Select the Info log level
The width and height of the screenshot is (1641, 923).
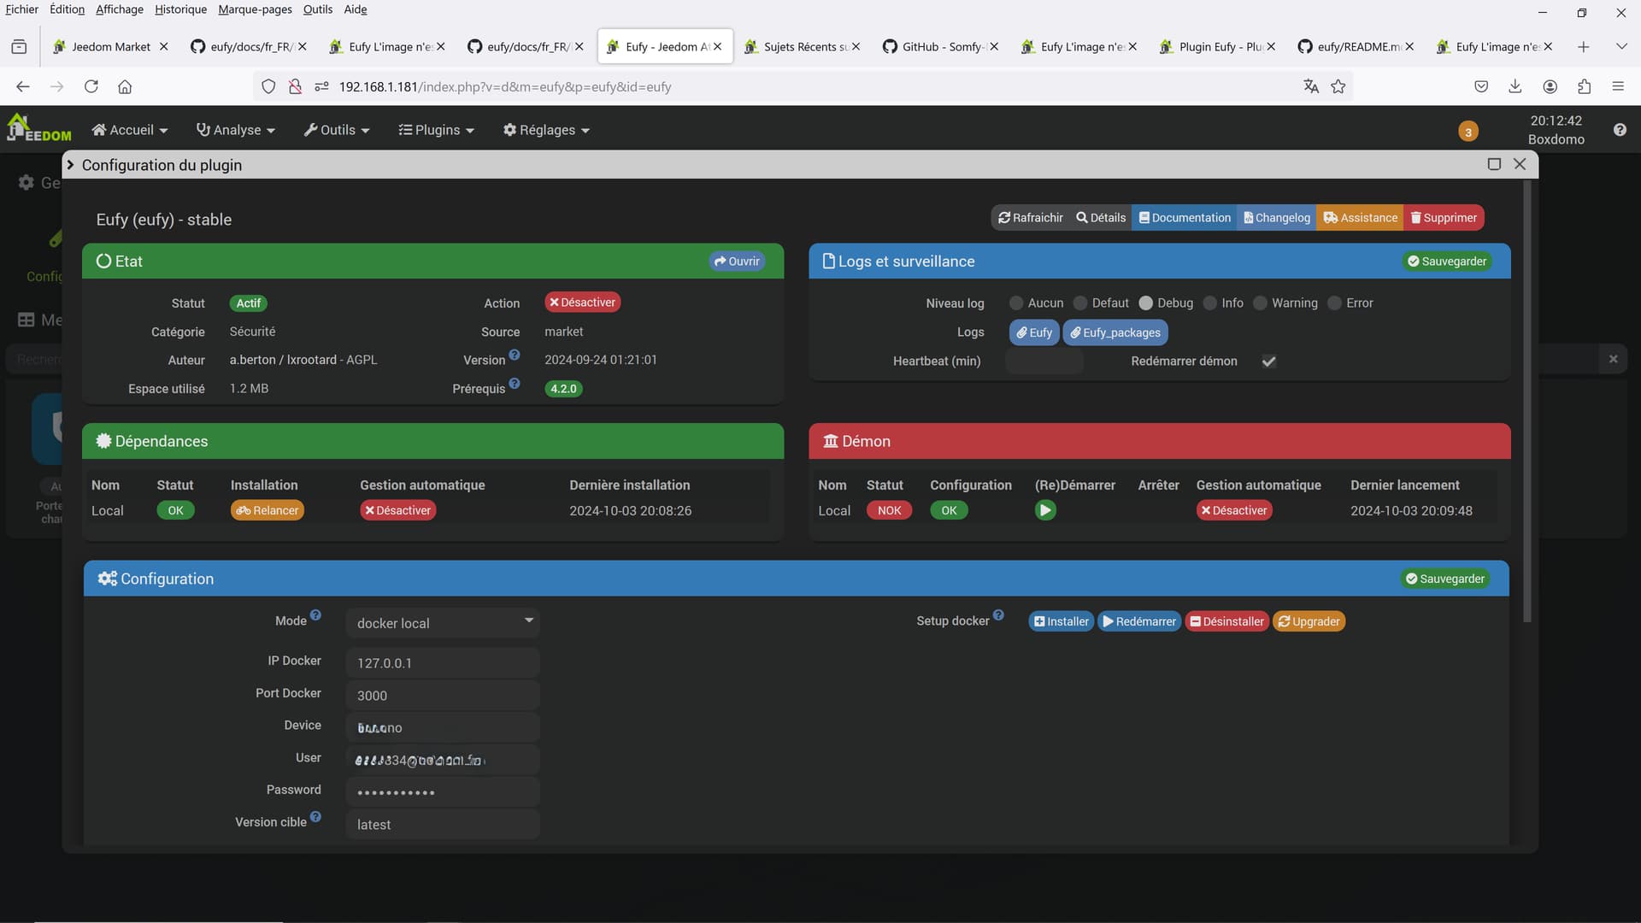click(1210, 303)
